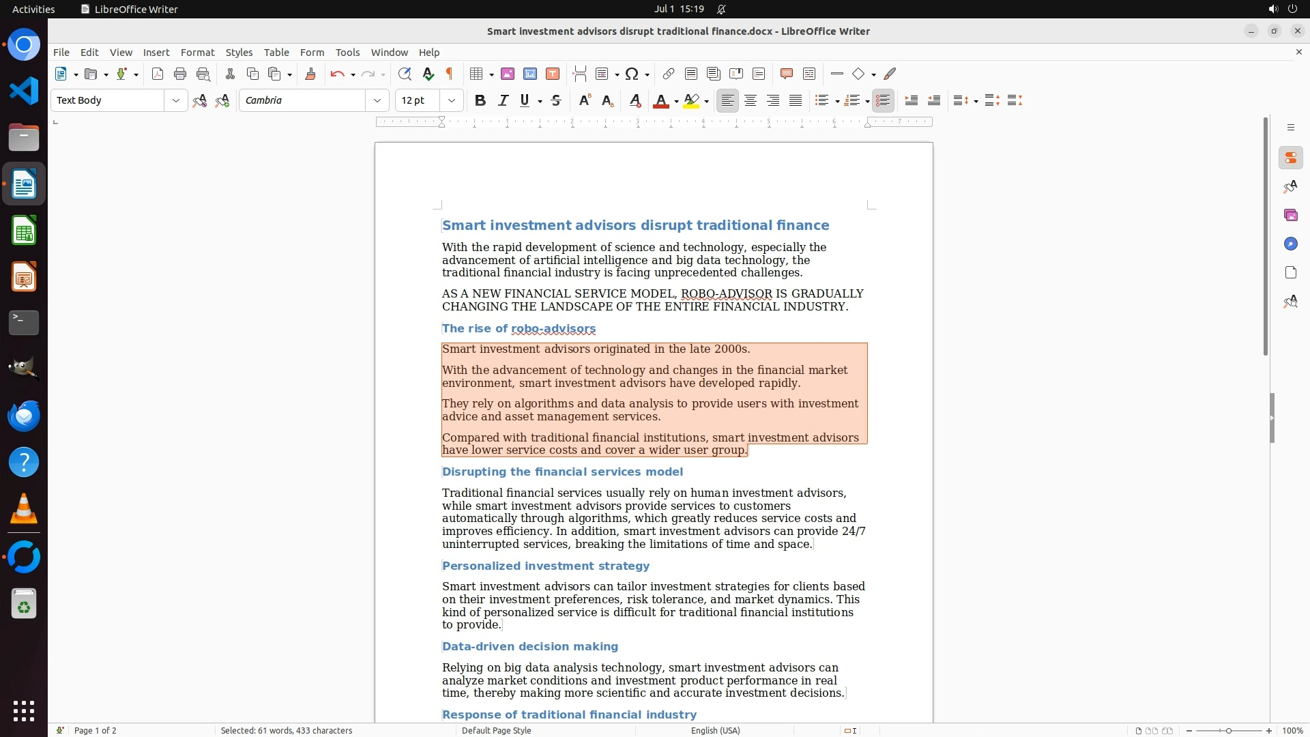Click Default Page Style in status bar
The width and height of the screenshot is (1310, 737).
point(496,730)
